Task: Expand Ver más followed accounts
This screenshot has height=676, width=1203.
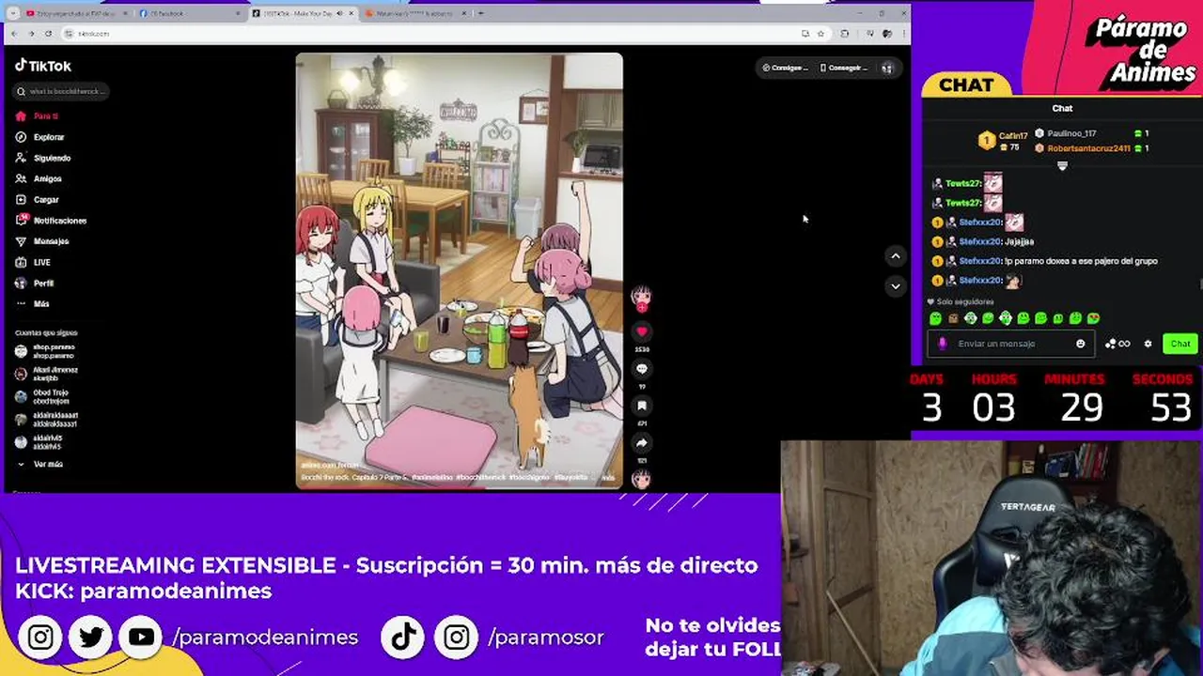Action: pyautogui.click(x=40, y=464)
